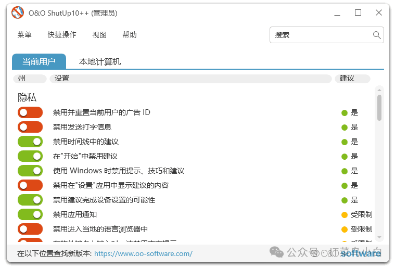Click the search magnifier icon

377,35
